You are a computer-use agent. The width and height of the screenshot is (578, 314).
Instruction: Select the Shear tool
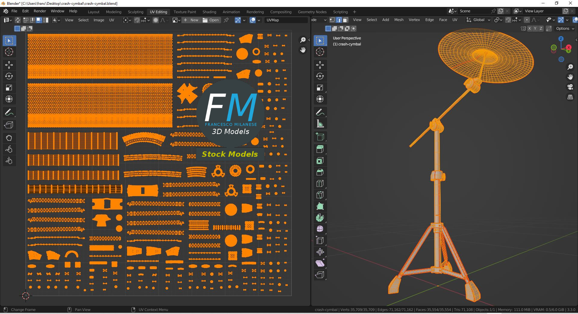point(320,263)
